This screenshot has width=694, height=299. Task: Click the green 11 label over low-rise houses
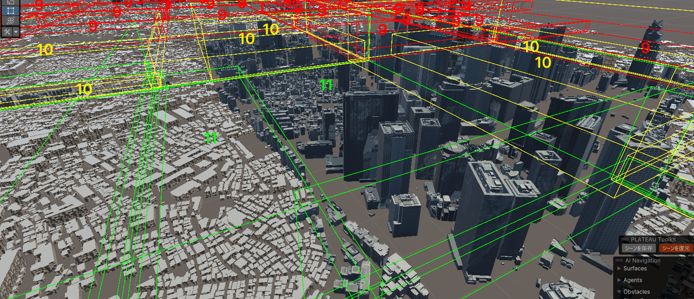211,138
